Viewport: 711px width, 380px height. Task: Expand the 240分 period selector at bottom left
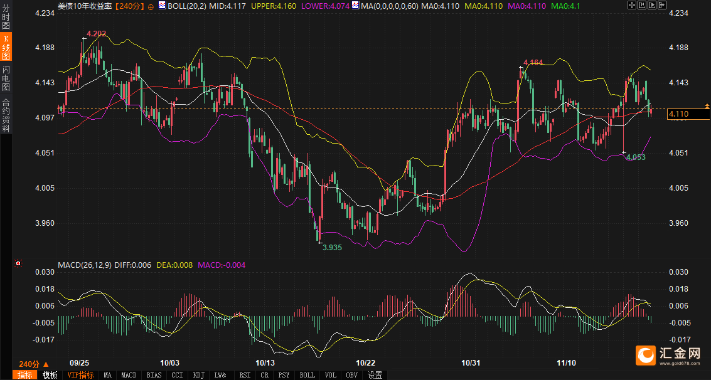click(x=33, y=364)
